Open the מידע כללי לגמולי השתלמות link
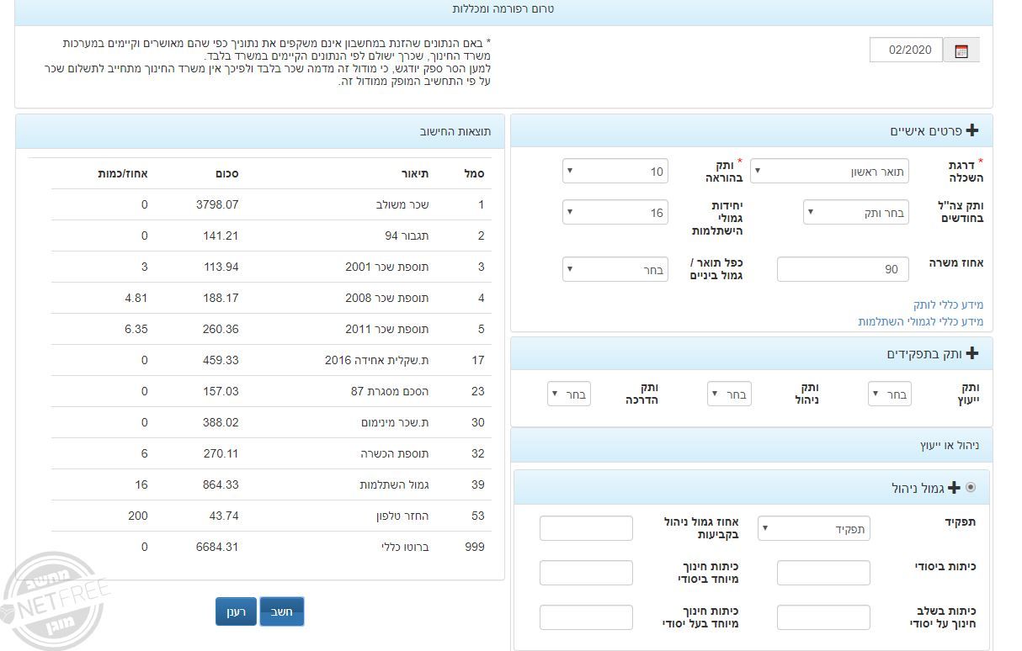Viewport: 1022px width, 651px height. point(920,321)
